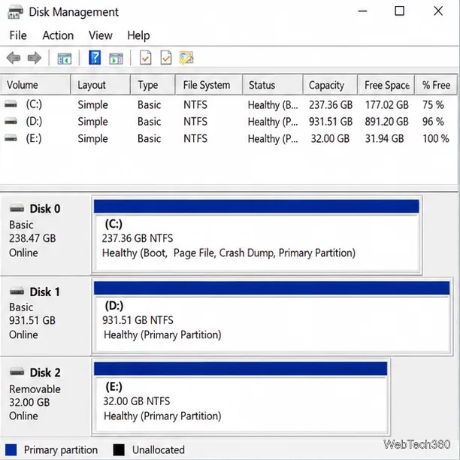Sort by the Capacity column header
460x460 pixels.
point(330,85)
